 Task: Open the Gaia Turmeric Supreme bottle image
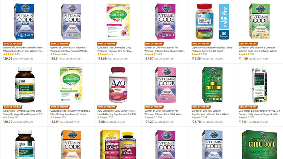coord(25,84)
